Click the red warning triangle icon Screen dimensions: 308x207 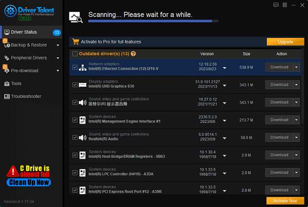click(13, 171)
